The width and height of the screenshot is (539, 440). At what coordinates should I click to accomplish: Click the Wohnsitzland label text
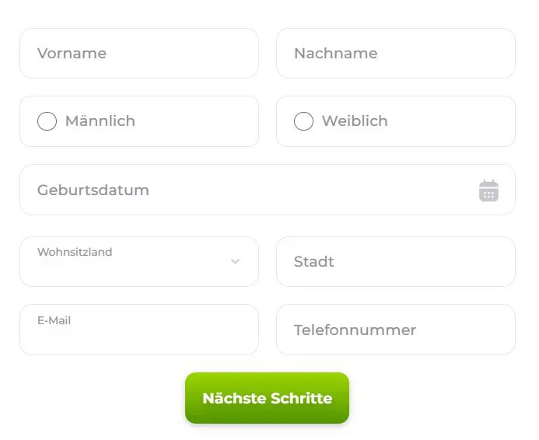click(x=75, y=252)
